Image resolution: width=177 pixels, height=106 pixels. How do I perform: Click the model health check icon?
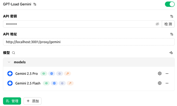coord(171,53)
